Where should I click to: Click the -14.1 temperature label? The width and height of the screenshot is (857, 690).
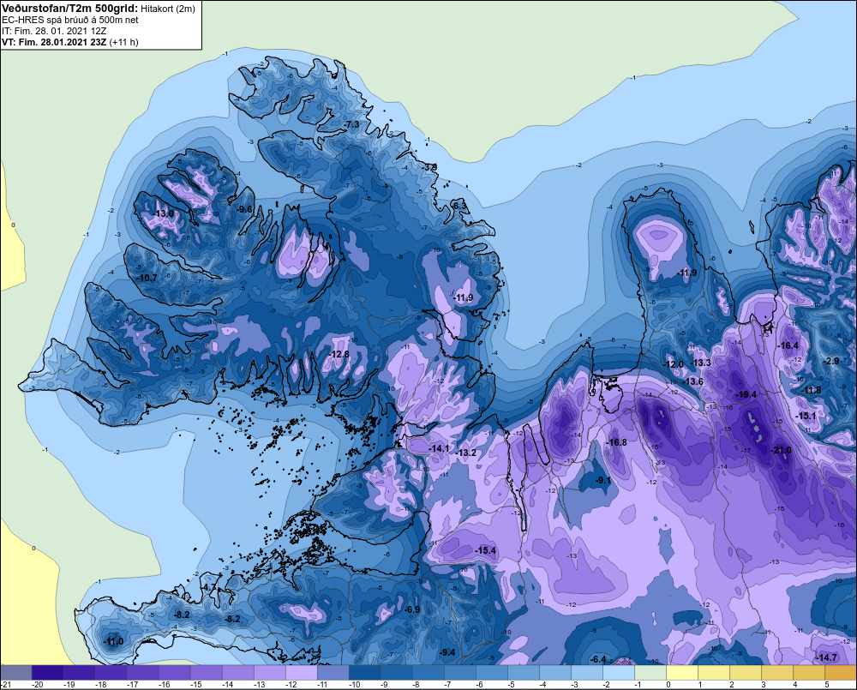coord(439,448)
